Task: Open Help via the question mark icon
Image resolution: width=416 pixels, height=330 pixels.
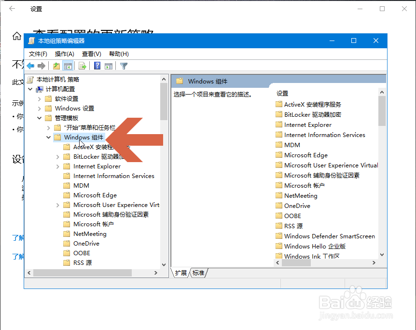Action: 97,66
